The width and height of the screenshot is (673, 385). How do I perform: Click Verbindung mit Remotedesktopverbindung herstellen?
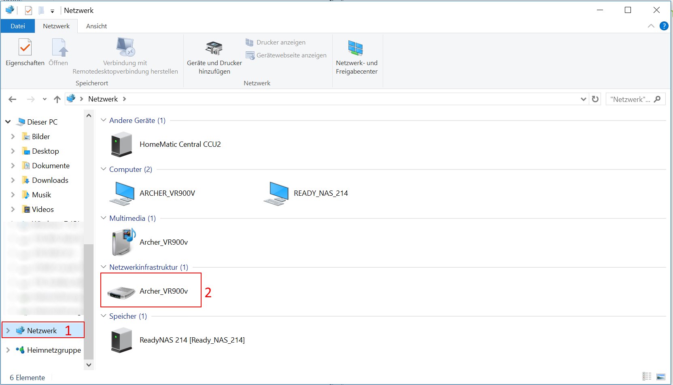click(x=125, y=56)
